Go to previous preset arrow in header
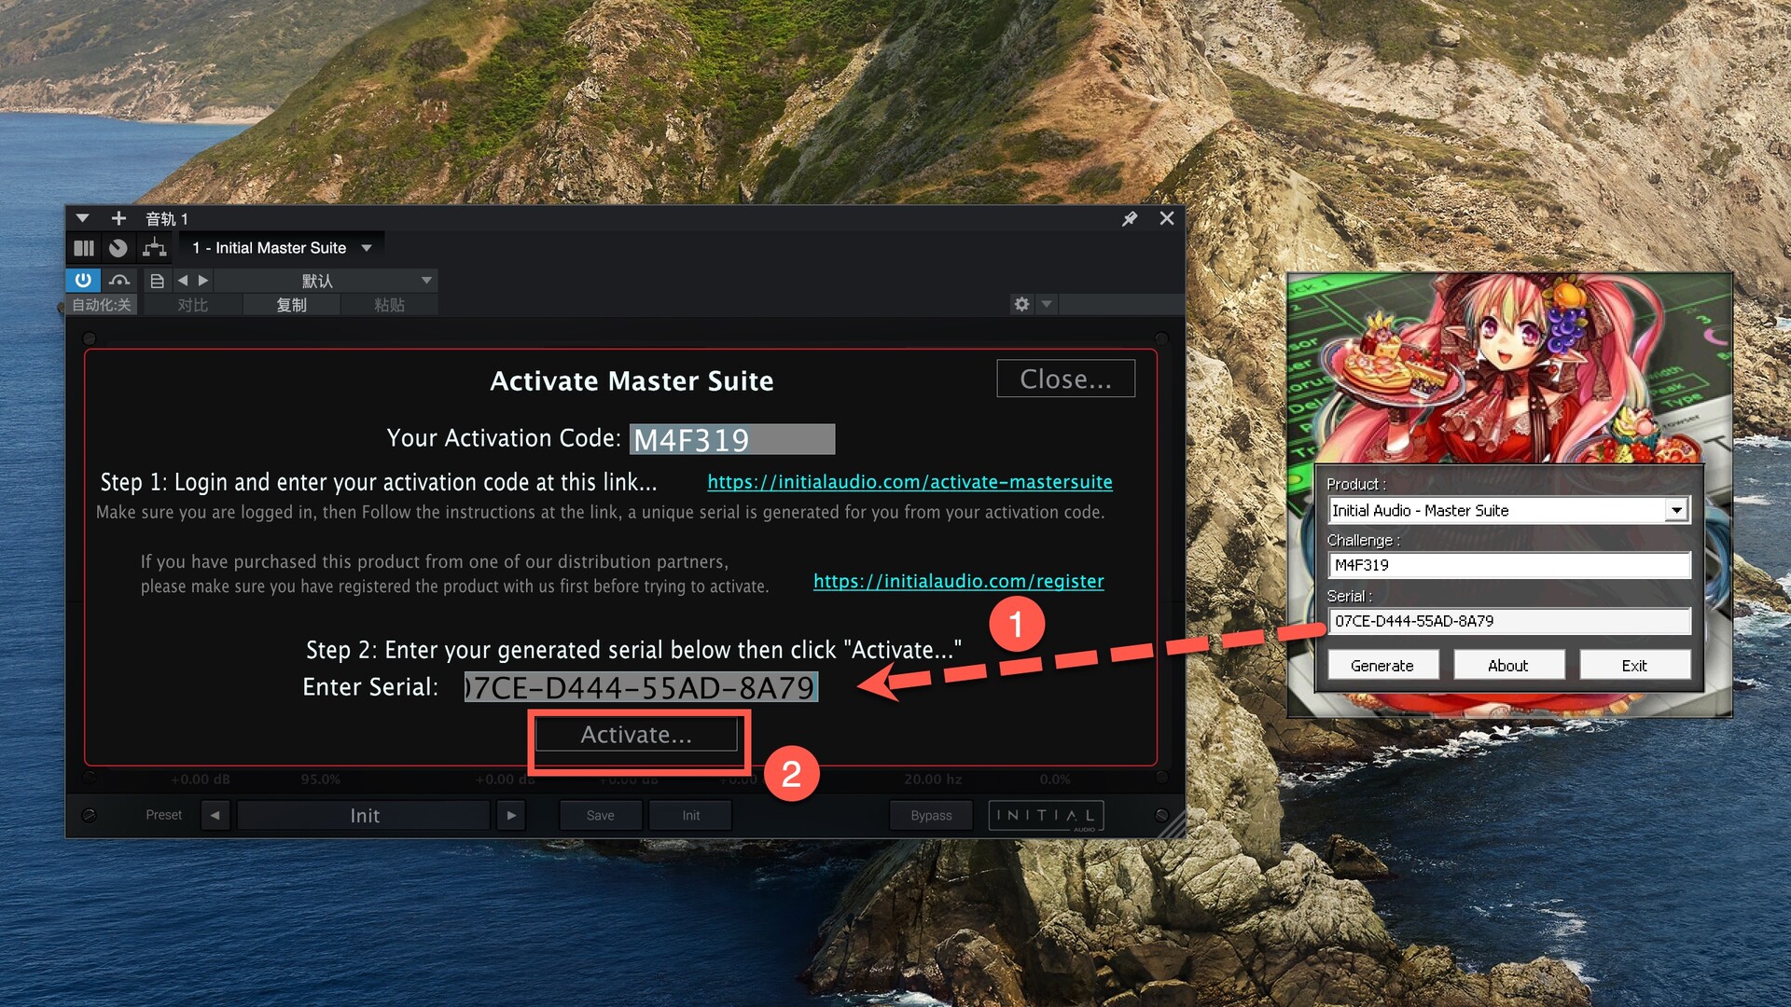This screenshot has height=1007, width=1791. (x=183, y=280)
